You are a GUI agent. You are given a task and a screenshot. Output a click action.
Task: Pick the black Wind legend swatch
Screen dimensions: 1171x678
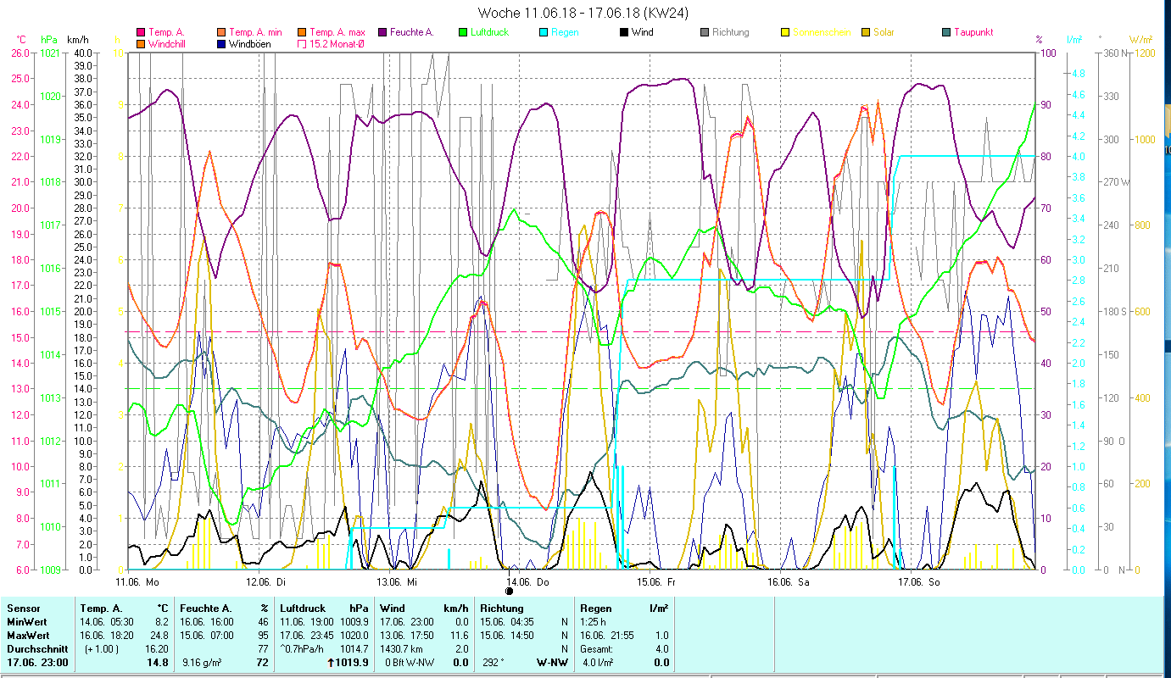pyautogui.click(x=624, y=32)
